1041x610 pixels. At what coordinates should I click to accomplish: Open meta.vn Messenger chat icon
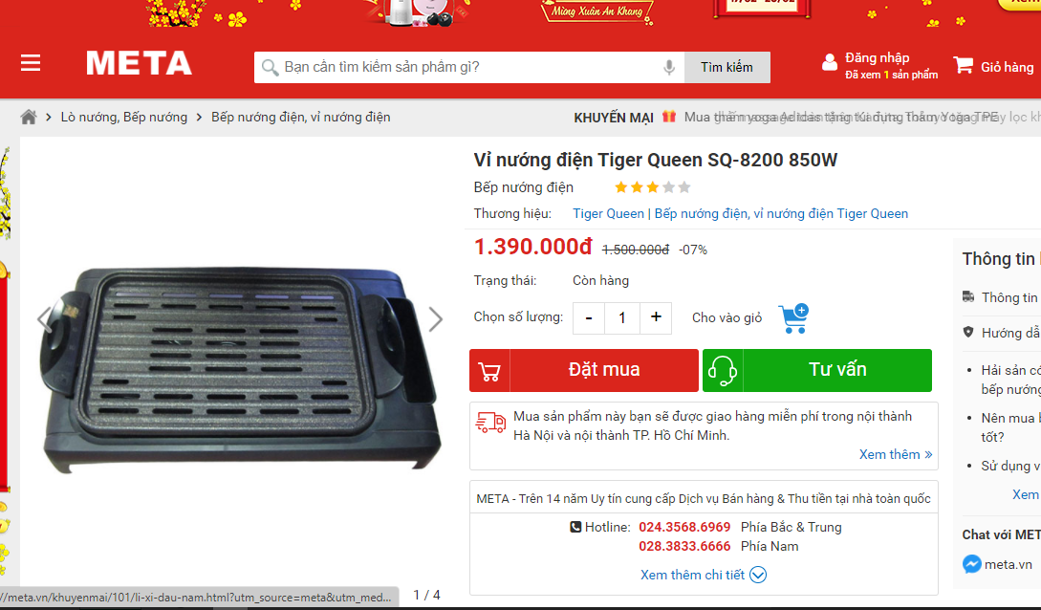(972, 564)
